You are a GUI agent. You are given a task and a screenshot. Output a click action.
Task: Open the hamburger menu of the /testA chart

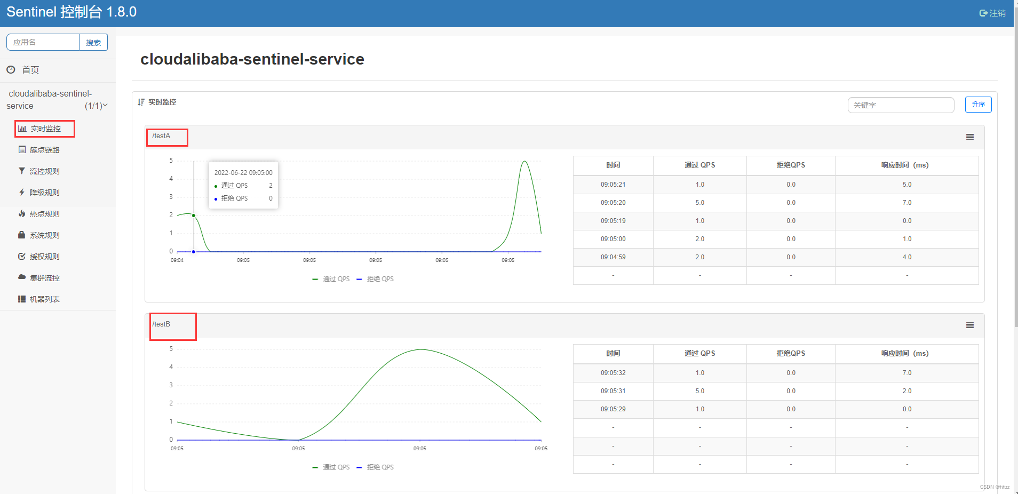(x=970, y=137)
